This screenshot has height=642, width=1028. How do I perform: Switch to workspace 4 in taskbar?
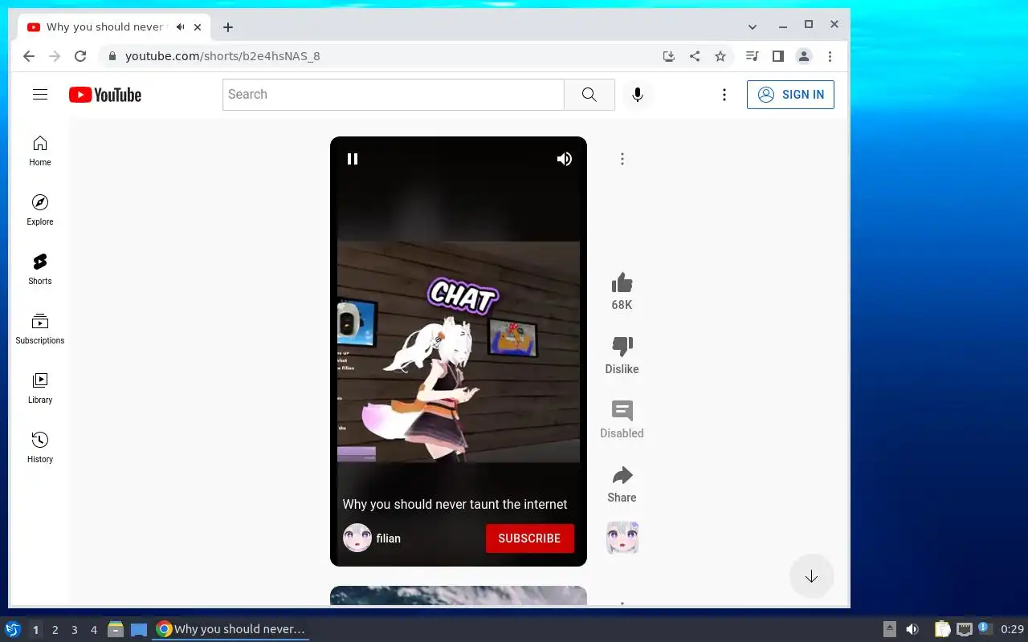tap(93, 630)
